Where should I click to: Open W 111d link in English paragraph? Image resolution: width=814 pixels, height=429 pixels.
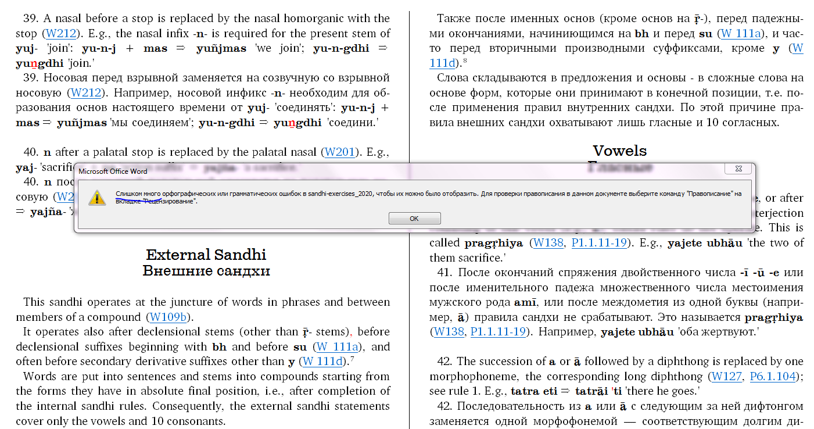click(323, 362)
